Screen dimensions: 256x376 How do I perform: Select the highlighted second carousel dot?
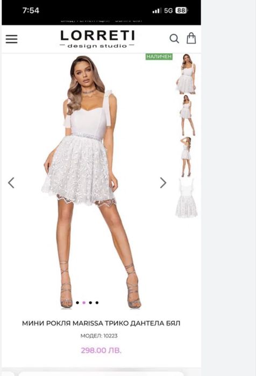84,303
